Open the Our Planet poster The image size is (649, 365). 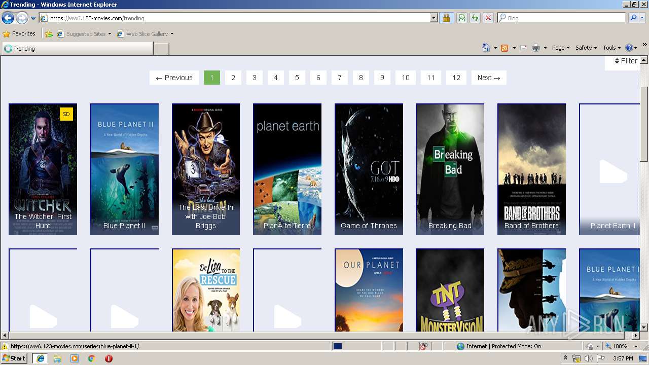click(369, 290)
